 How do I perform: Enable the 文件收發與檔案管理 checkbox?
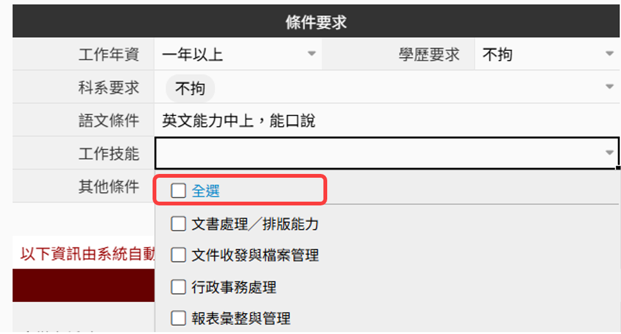click(x=178, y=255)
